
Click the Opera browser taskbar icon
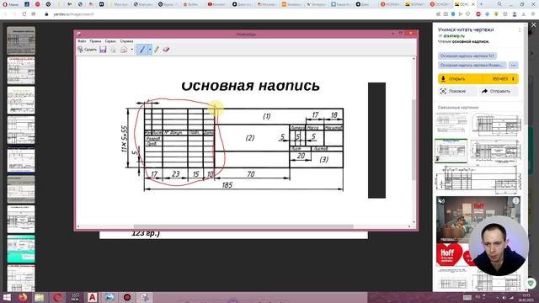pyautogui.click(x=57, y=297)
